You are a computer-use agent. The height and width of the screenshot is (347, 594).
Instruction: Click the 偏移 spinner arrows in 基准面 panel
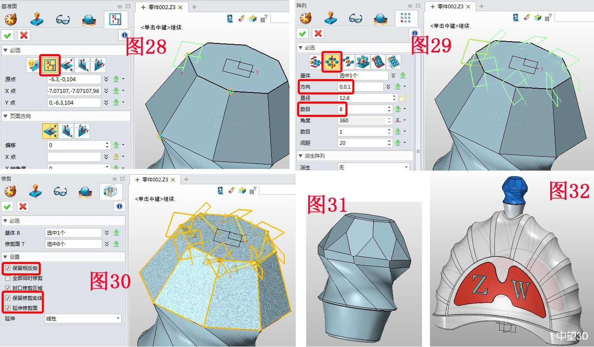tap(107, 145)
